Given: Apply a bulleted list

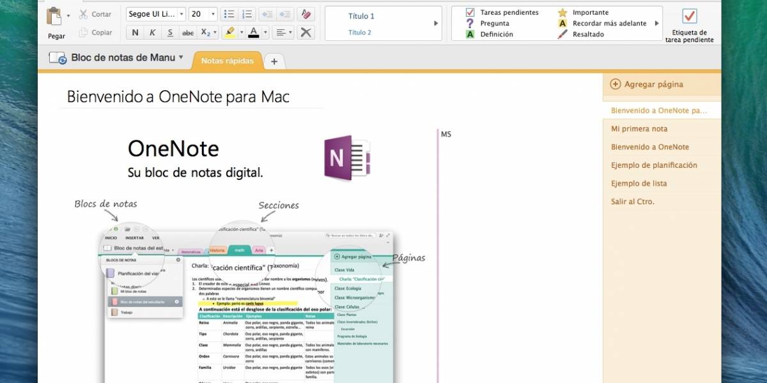Looking at the screenshot, I should click(230, 14).
